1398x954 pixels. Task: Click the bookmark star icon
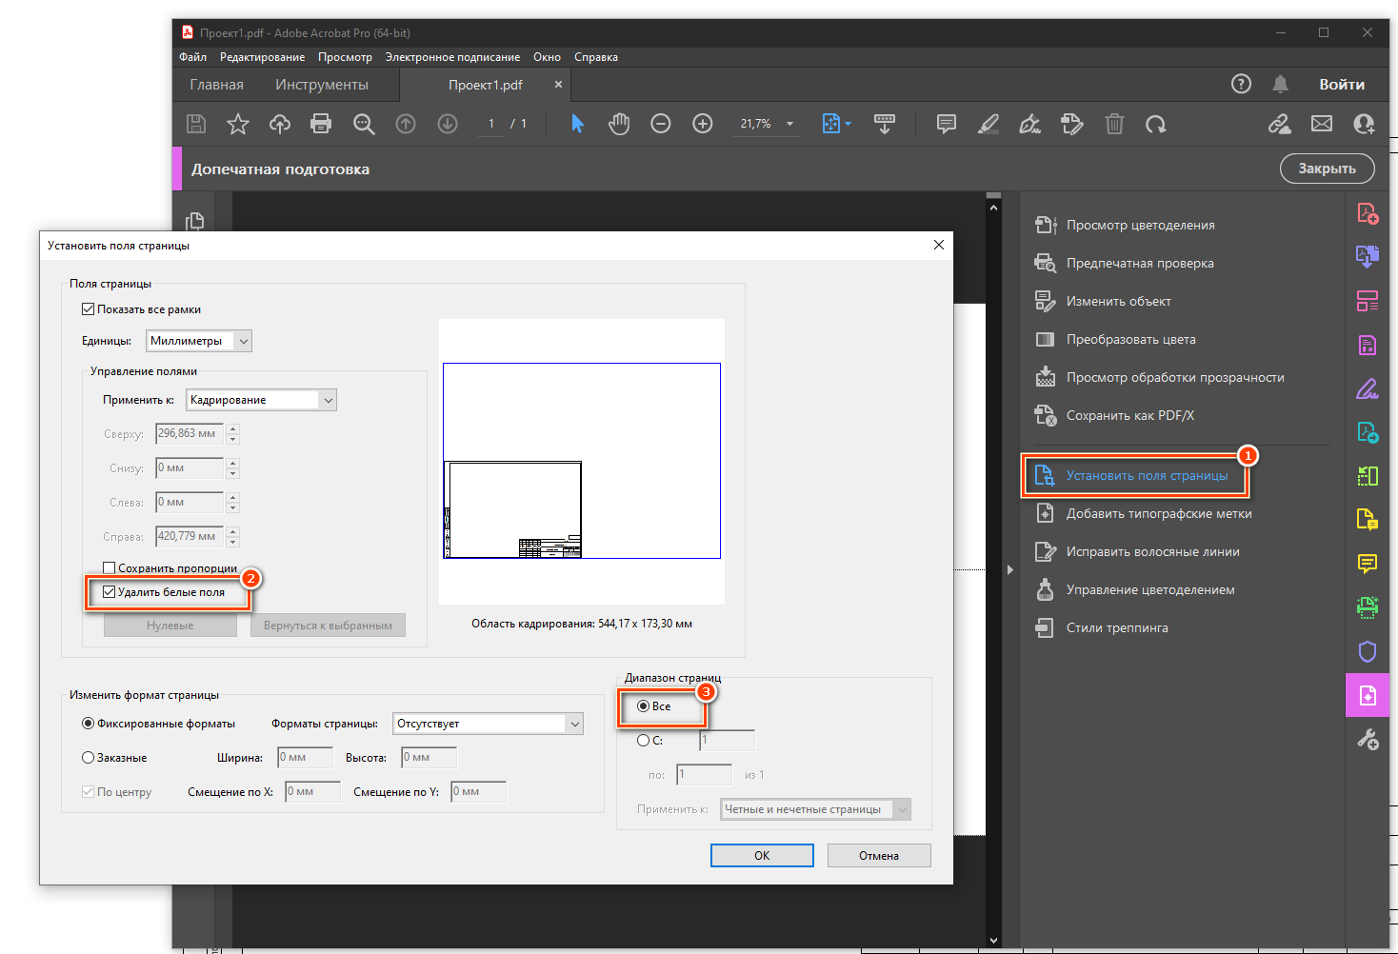[238, 124]
